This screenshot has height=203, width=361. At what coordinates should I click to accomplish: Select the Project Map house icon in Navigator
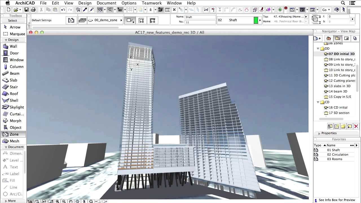329,38
